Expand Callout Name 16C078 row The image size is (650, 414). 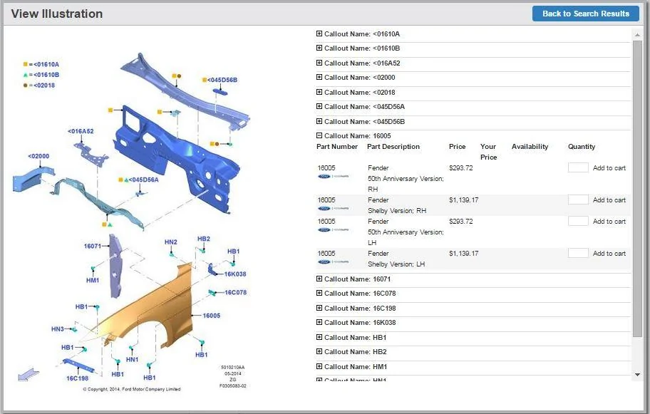[x=319, y=293]
